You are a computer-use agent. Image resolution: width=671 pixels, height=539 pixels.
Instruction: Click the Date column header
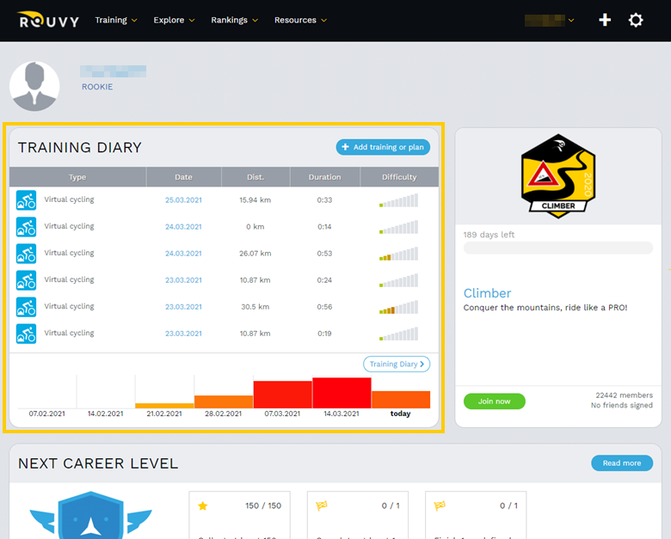click(x=183, y=177)
